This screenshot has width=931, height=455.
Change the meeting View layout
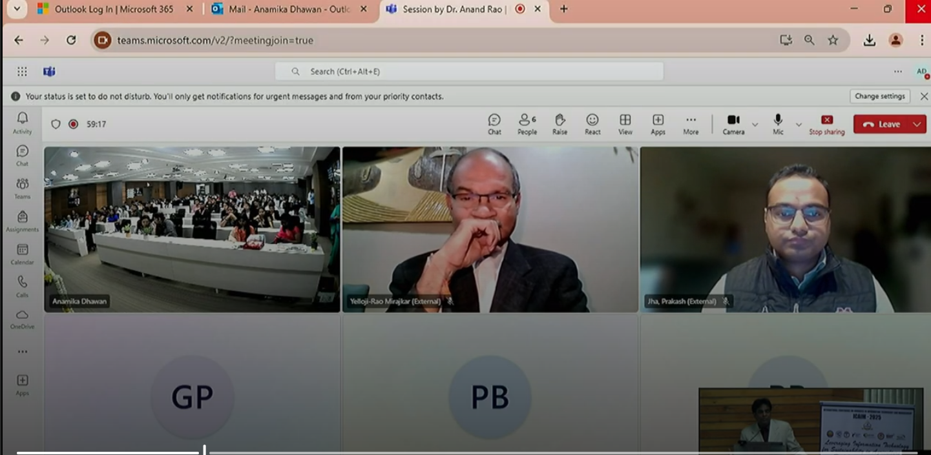pos(625,124)
